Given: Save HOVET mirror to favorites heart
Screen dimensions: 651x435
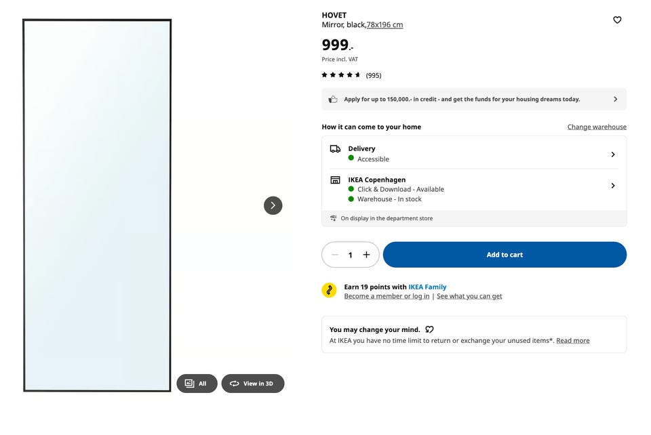Looking at the screenshot, I should coord(617,20).
